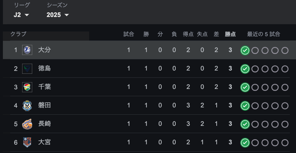
Task: Click the 最近の 5 試合 column header
Action: (x=263, y=34)
